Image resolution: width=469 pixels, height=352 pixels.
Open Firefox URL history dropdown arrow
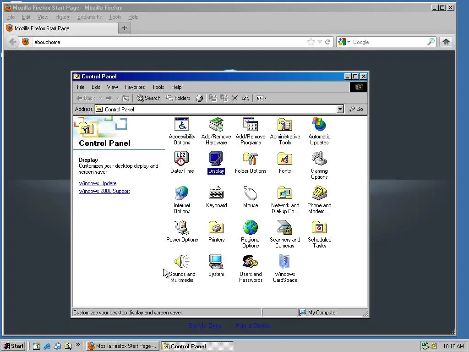click(x=320, y=42)
